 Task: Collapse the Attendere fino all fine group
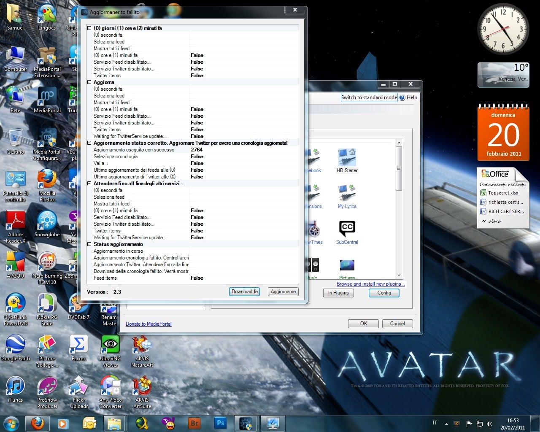89,184
